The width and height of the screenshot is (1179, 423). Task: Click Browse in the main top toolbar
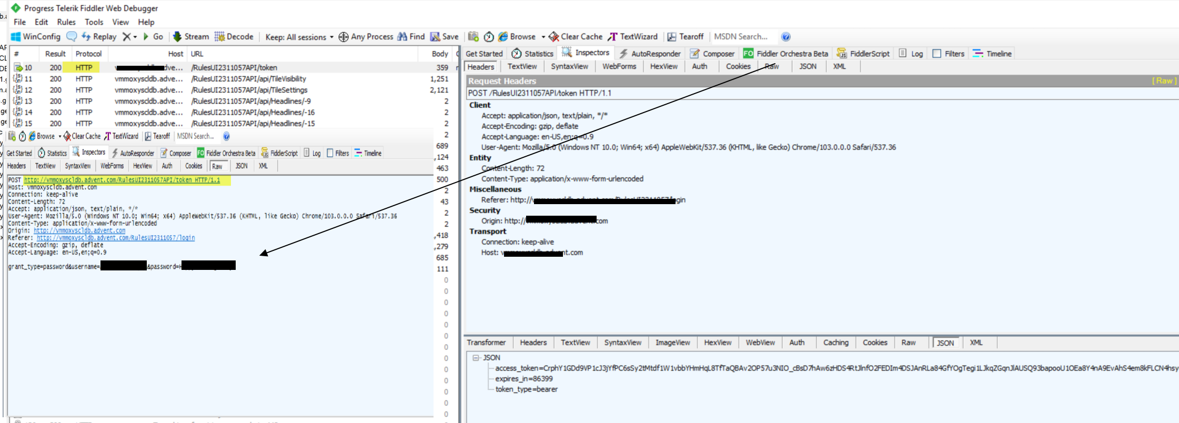(x=517, y=37)
